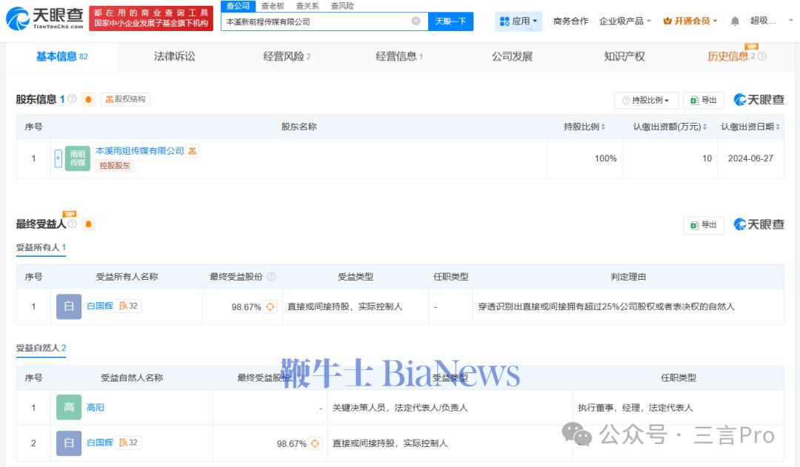Viewport: 800px width, 467px height.
Task: Export the 最终受益人 table with 导出
Action: click(704, 225)
